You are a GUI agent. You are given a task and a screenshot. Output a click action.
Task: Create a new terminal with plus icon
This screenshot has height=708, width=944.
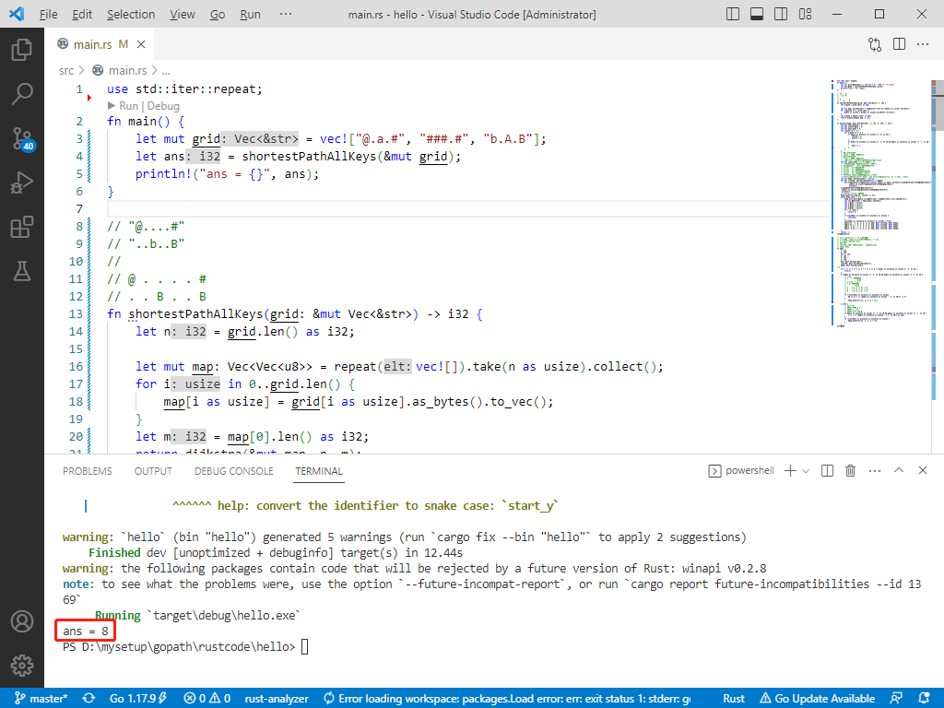[x=790, y=471]
